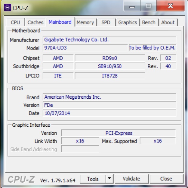The width and height of the screenshot is (188, 188).
Task: Click the Southbridge vendor AMD field
Action: tap(58, 66)
